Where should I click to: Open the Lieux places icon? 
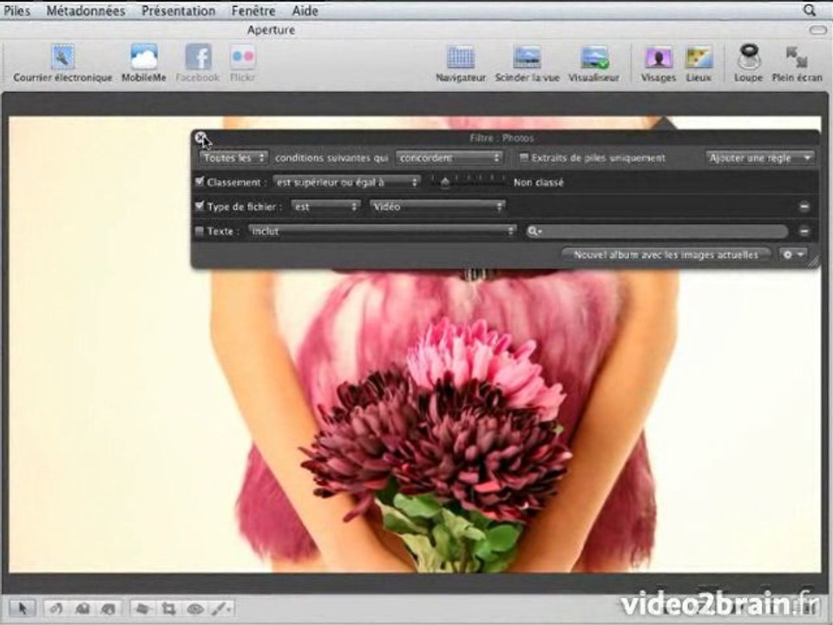tap(699, 57)
